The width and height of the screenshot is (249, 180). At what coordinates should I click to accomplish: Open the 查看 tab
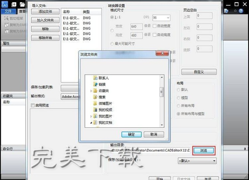(22, 11)
